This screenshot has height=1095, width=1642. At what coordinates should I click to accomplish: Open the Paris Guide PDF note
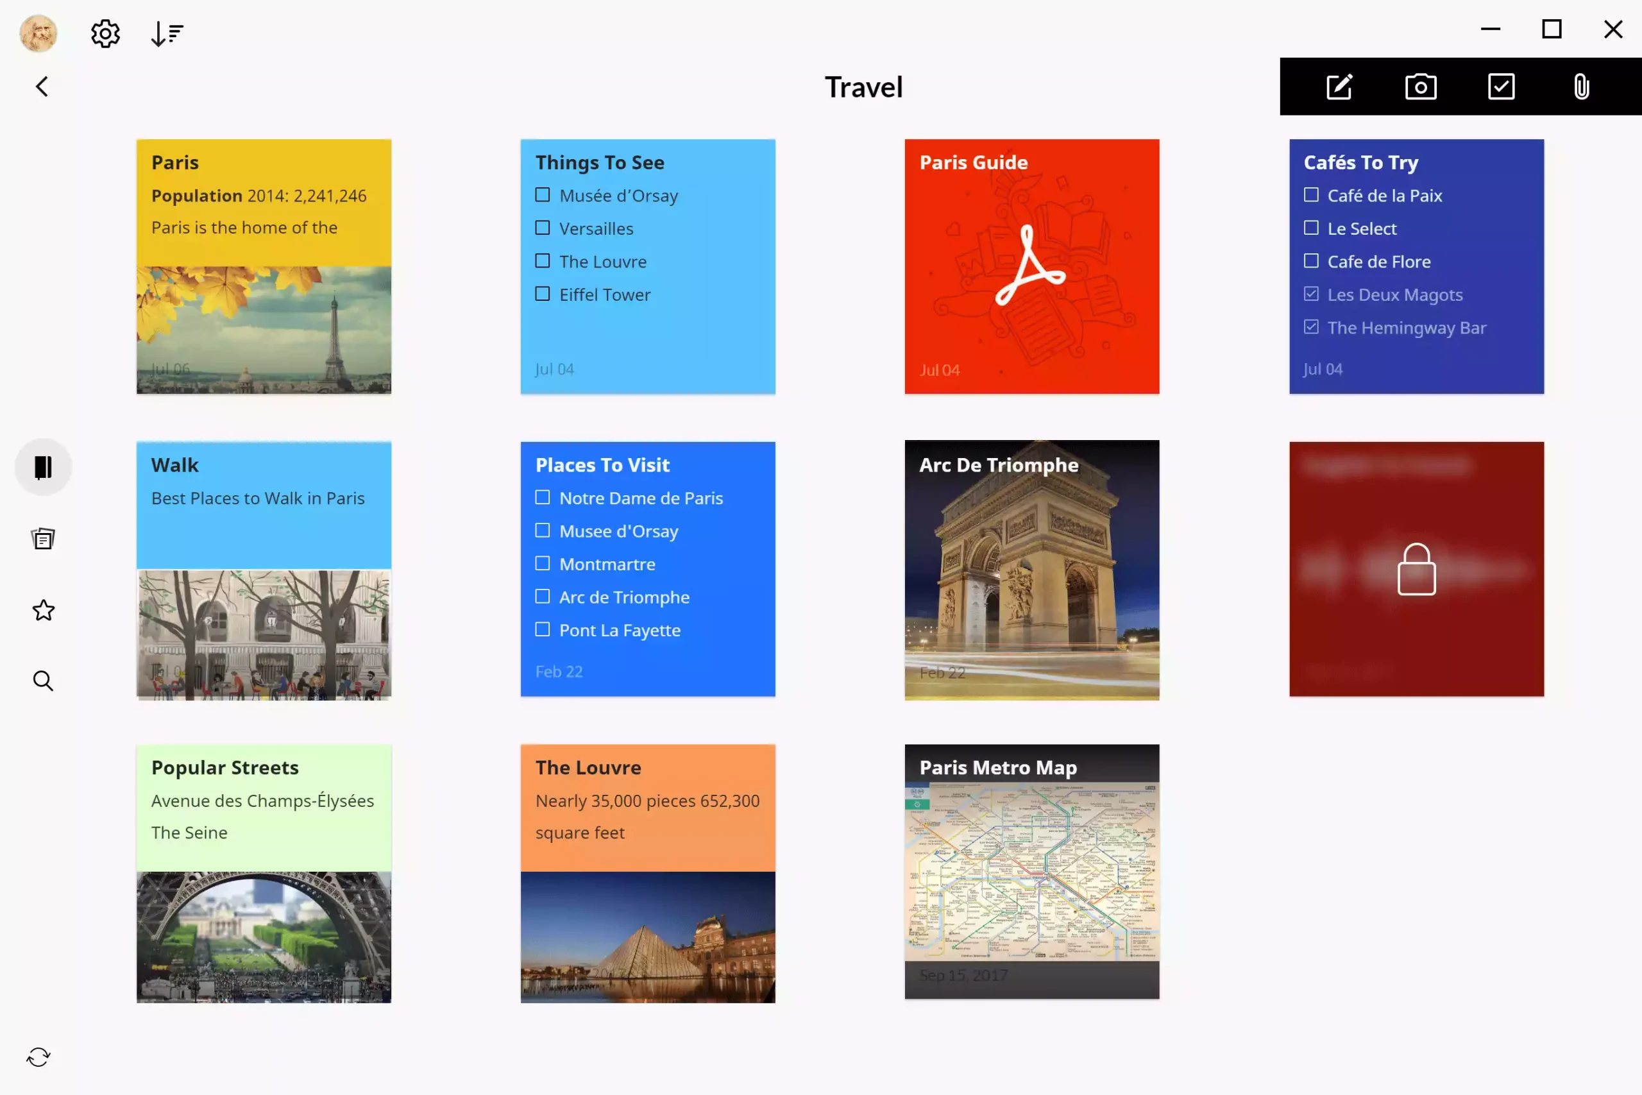click(1031, 267)
